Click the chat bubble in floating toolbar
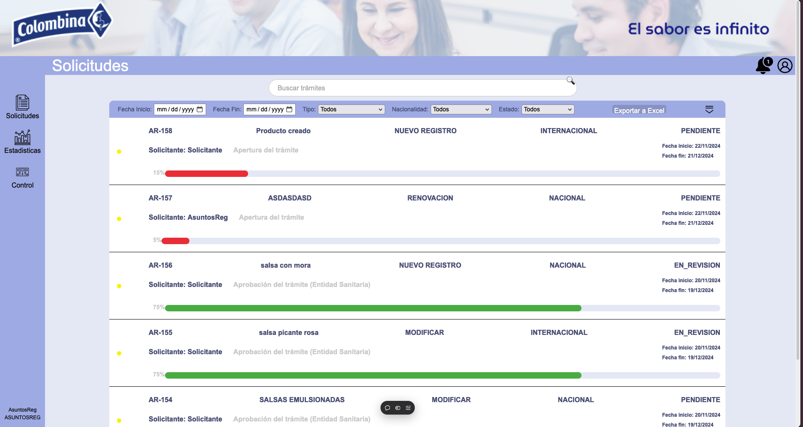 tap(387, 408)
